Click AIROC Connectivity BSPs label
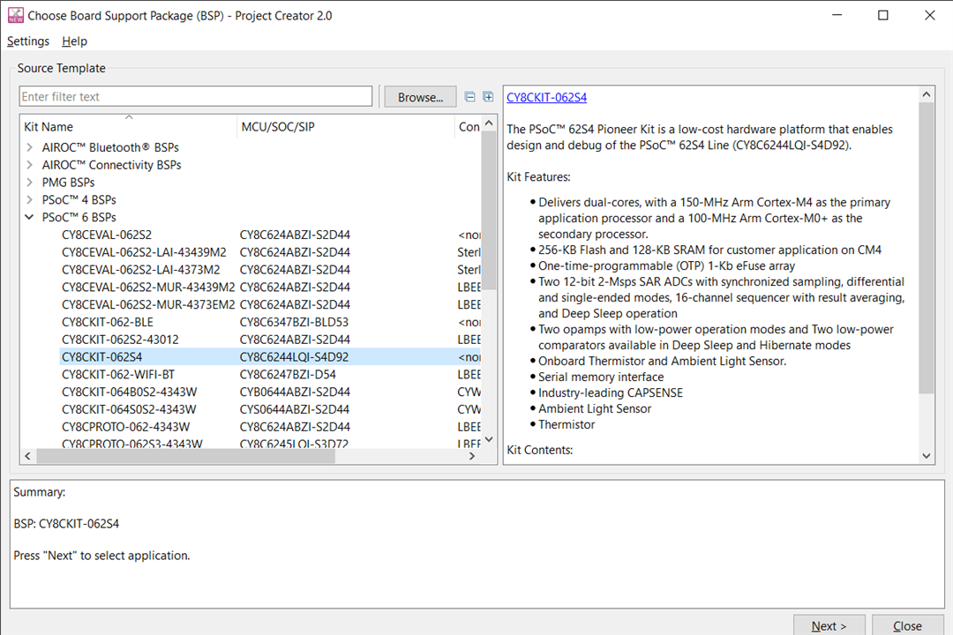 pos(111,165)
